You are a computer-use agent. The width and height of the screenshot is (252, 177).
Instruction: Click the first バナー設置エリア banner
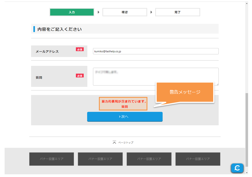pyautogui.click(x=51, y=159)
